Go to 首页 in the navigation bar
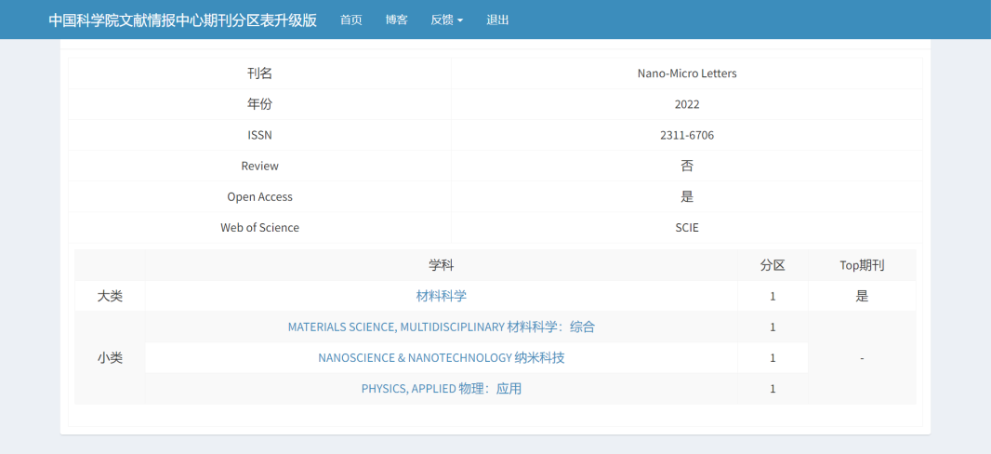The image size is (991, 454). 351,20
